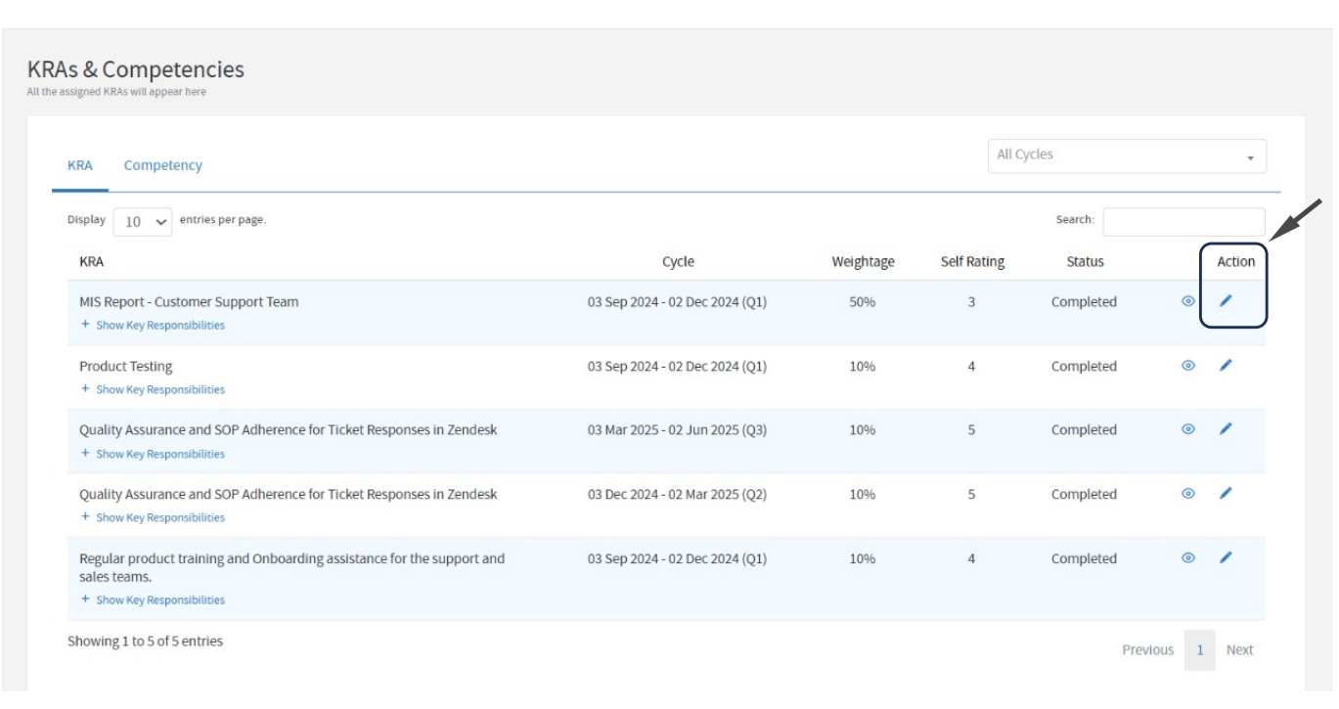Screen dimensions: 1339x709
Task: Open the All Cycles dropdown
Action: coord(1126,155)
